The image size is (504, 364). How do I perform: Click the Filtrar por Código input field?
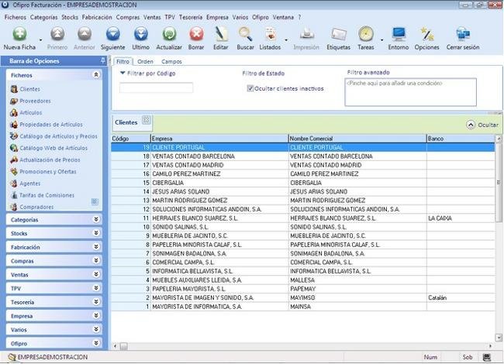coord(156,88)
